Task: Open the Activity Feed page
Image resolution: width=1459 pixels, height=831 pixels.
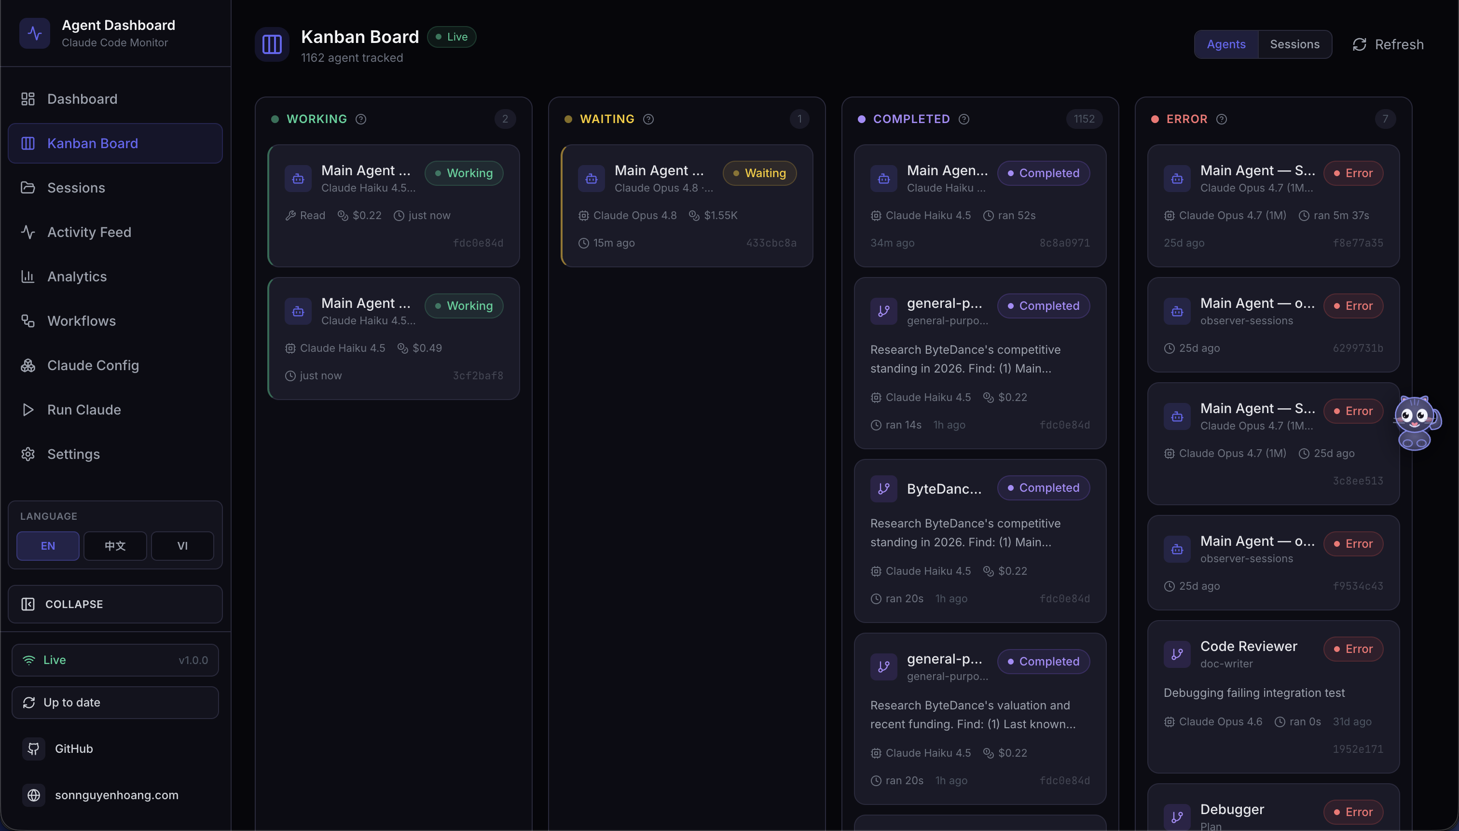Action: tap(115, 232)
